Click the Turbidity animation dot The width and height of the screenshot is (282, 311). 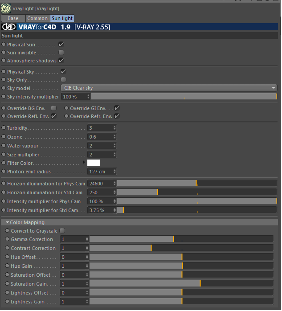(x=4, y=127)
